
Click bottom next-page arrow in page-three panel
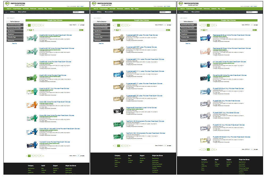point(217,150)
